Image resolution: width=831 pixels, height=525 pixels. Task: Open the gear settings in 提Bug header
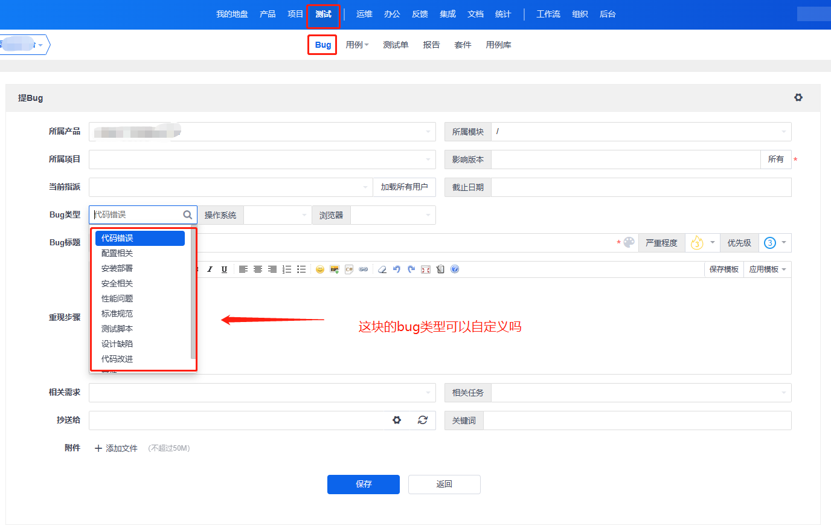[798, 97]
